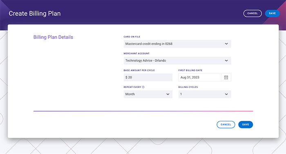Click the First Billing Date label

pos(190,70)
